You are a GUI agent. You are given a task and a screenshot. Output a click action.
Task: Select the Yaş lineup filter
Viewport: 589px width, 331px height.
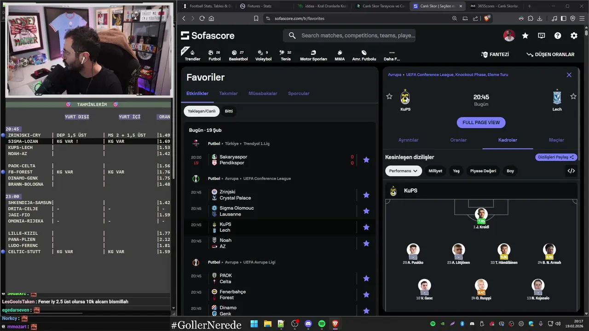[x=456, y=171]
